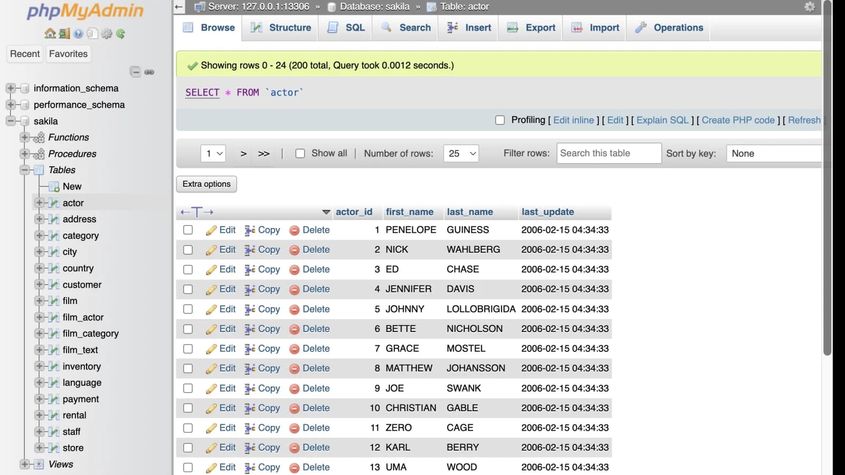Click the Create PHP code link

[x=738, y=120]
